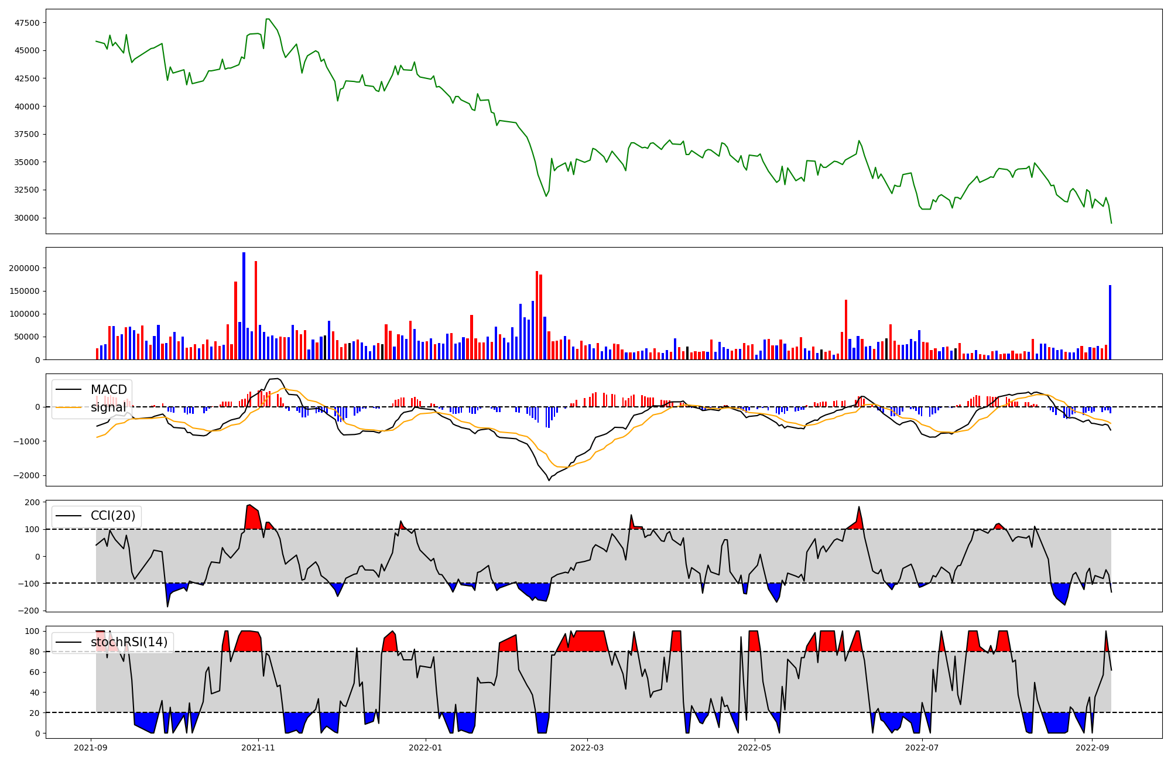Click the 30000 price axis tick label

click(27, 218)
